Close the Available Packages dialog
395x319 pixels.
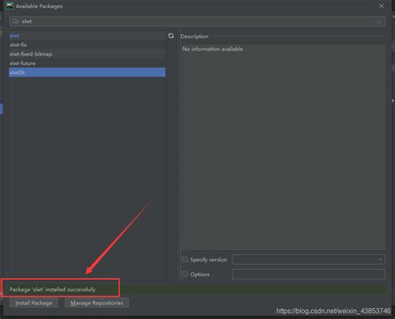coord(382,6)
